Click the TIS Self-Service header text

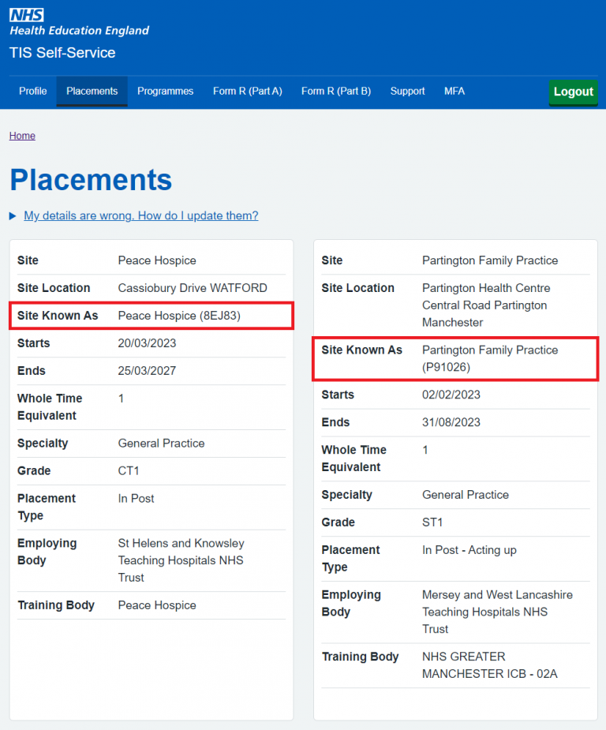tap(62, 53)
